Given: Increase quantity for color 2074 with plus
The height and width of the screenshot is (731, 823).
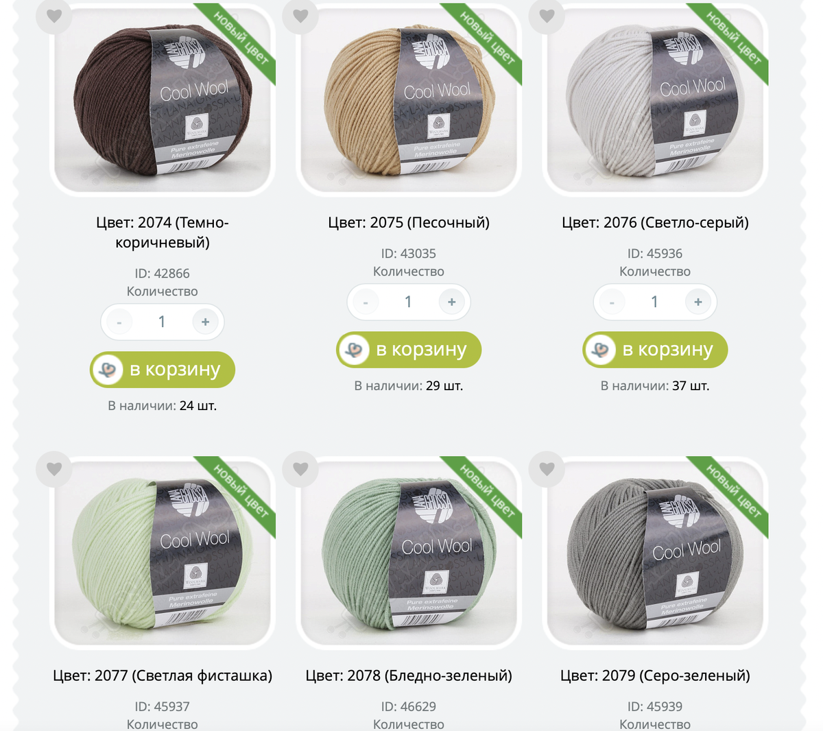Looking at the screenshot, I should coord(205,322).
